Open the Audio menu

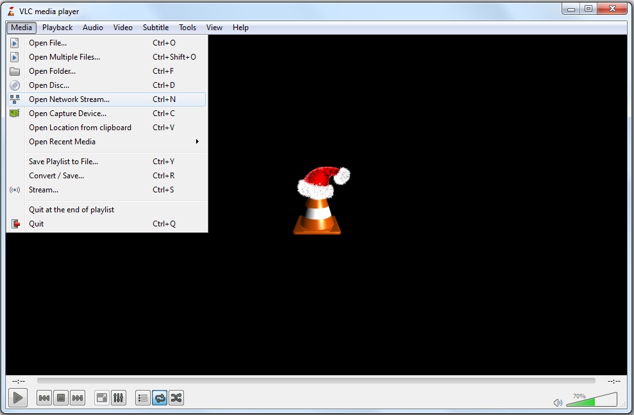click(93, 28)
